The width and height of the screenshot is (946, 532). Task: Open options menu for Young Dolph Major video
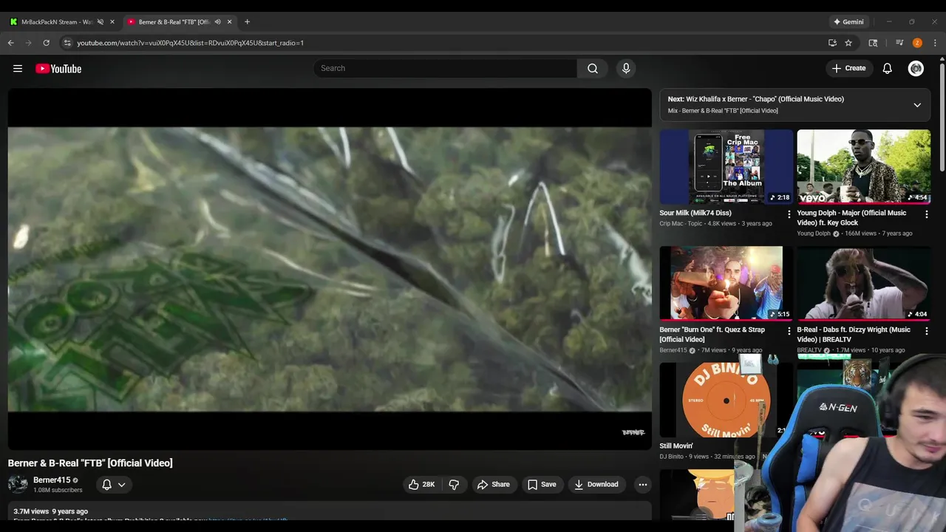926,214
